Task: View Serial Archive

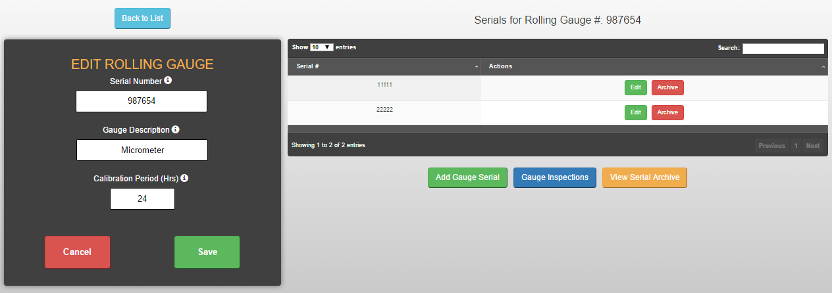Action: 644,177
